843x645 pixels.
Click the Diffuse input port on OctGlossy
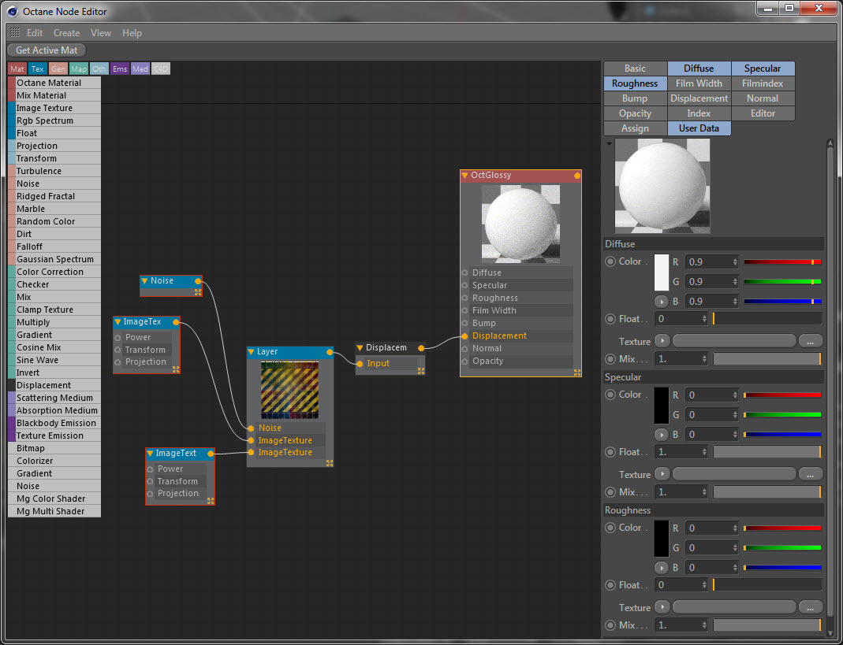coord(465,272)
